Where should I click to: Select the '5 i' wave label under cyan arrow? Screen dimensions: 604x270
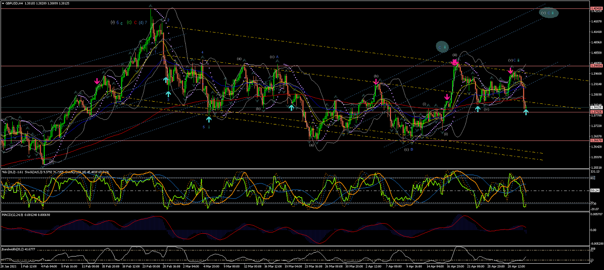206,127
